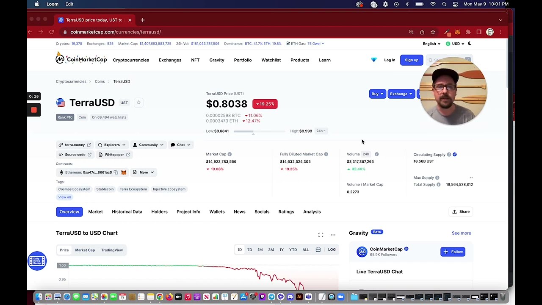Image resolution: width=542 pixels, height=305 pixels.
Task: Click the Volume info icon
Action: [376, 154]
